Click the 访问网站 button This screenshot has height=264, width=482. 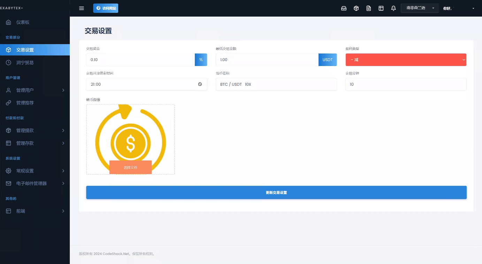(106, 8)
